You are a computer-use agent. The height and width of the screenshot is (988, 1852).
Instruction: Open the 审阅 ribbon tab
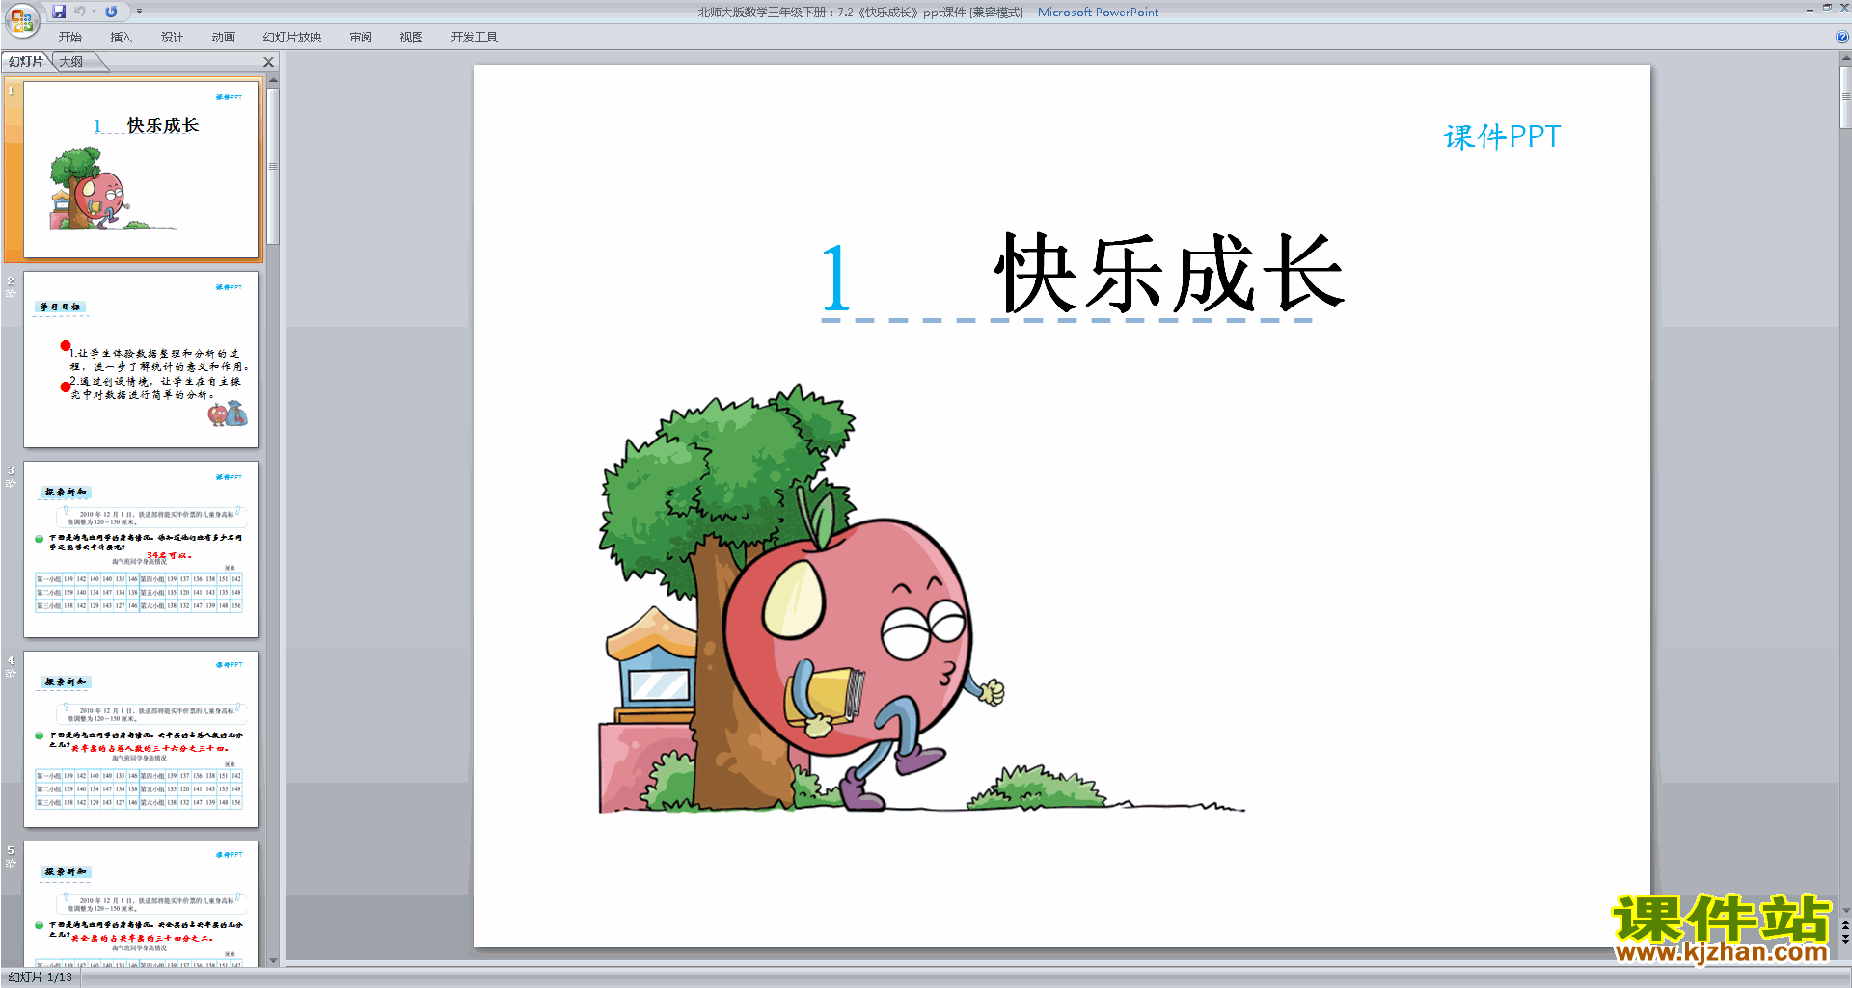point(361,37)
